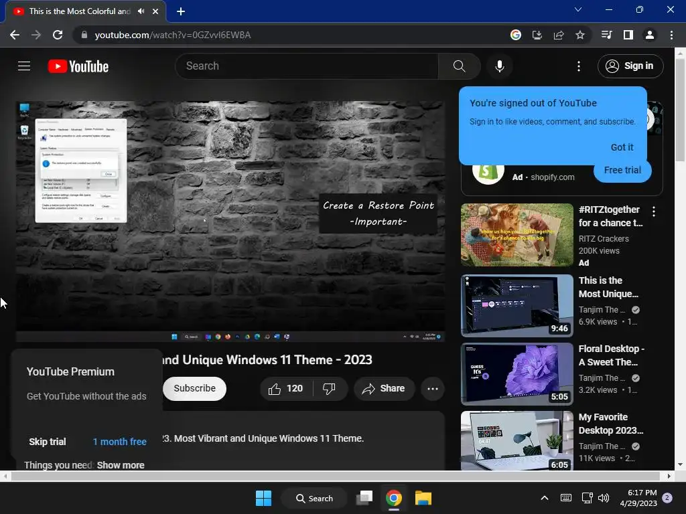
Task: Install app icon in address bar
Action: point(537,35)
